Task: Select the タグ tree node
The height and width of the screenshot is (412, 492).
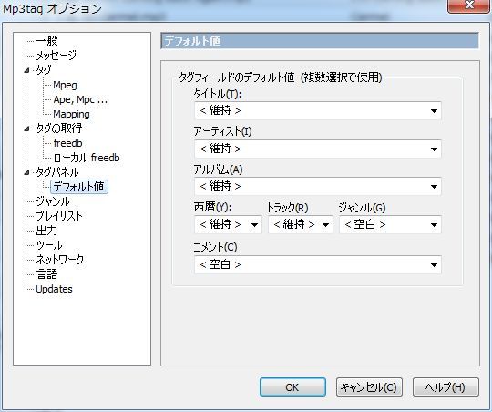Action: [x=44, y=69]
